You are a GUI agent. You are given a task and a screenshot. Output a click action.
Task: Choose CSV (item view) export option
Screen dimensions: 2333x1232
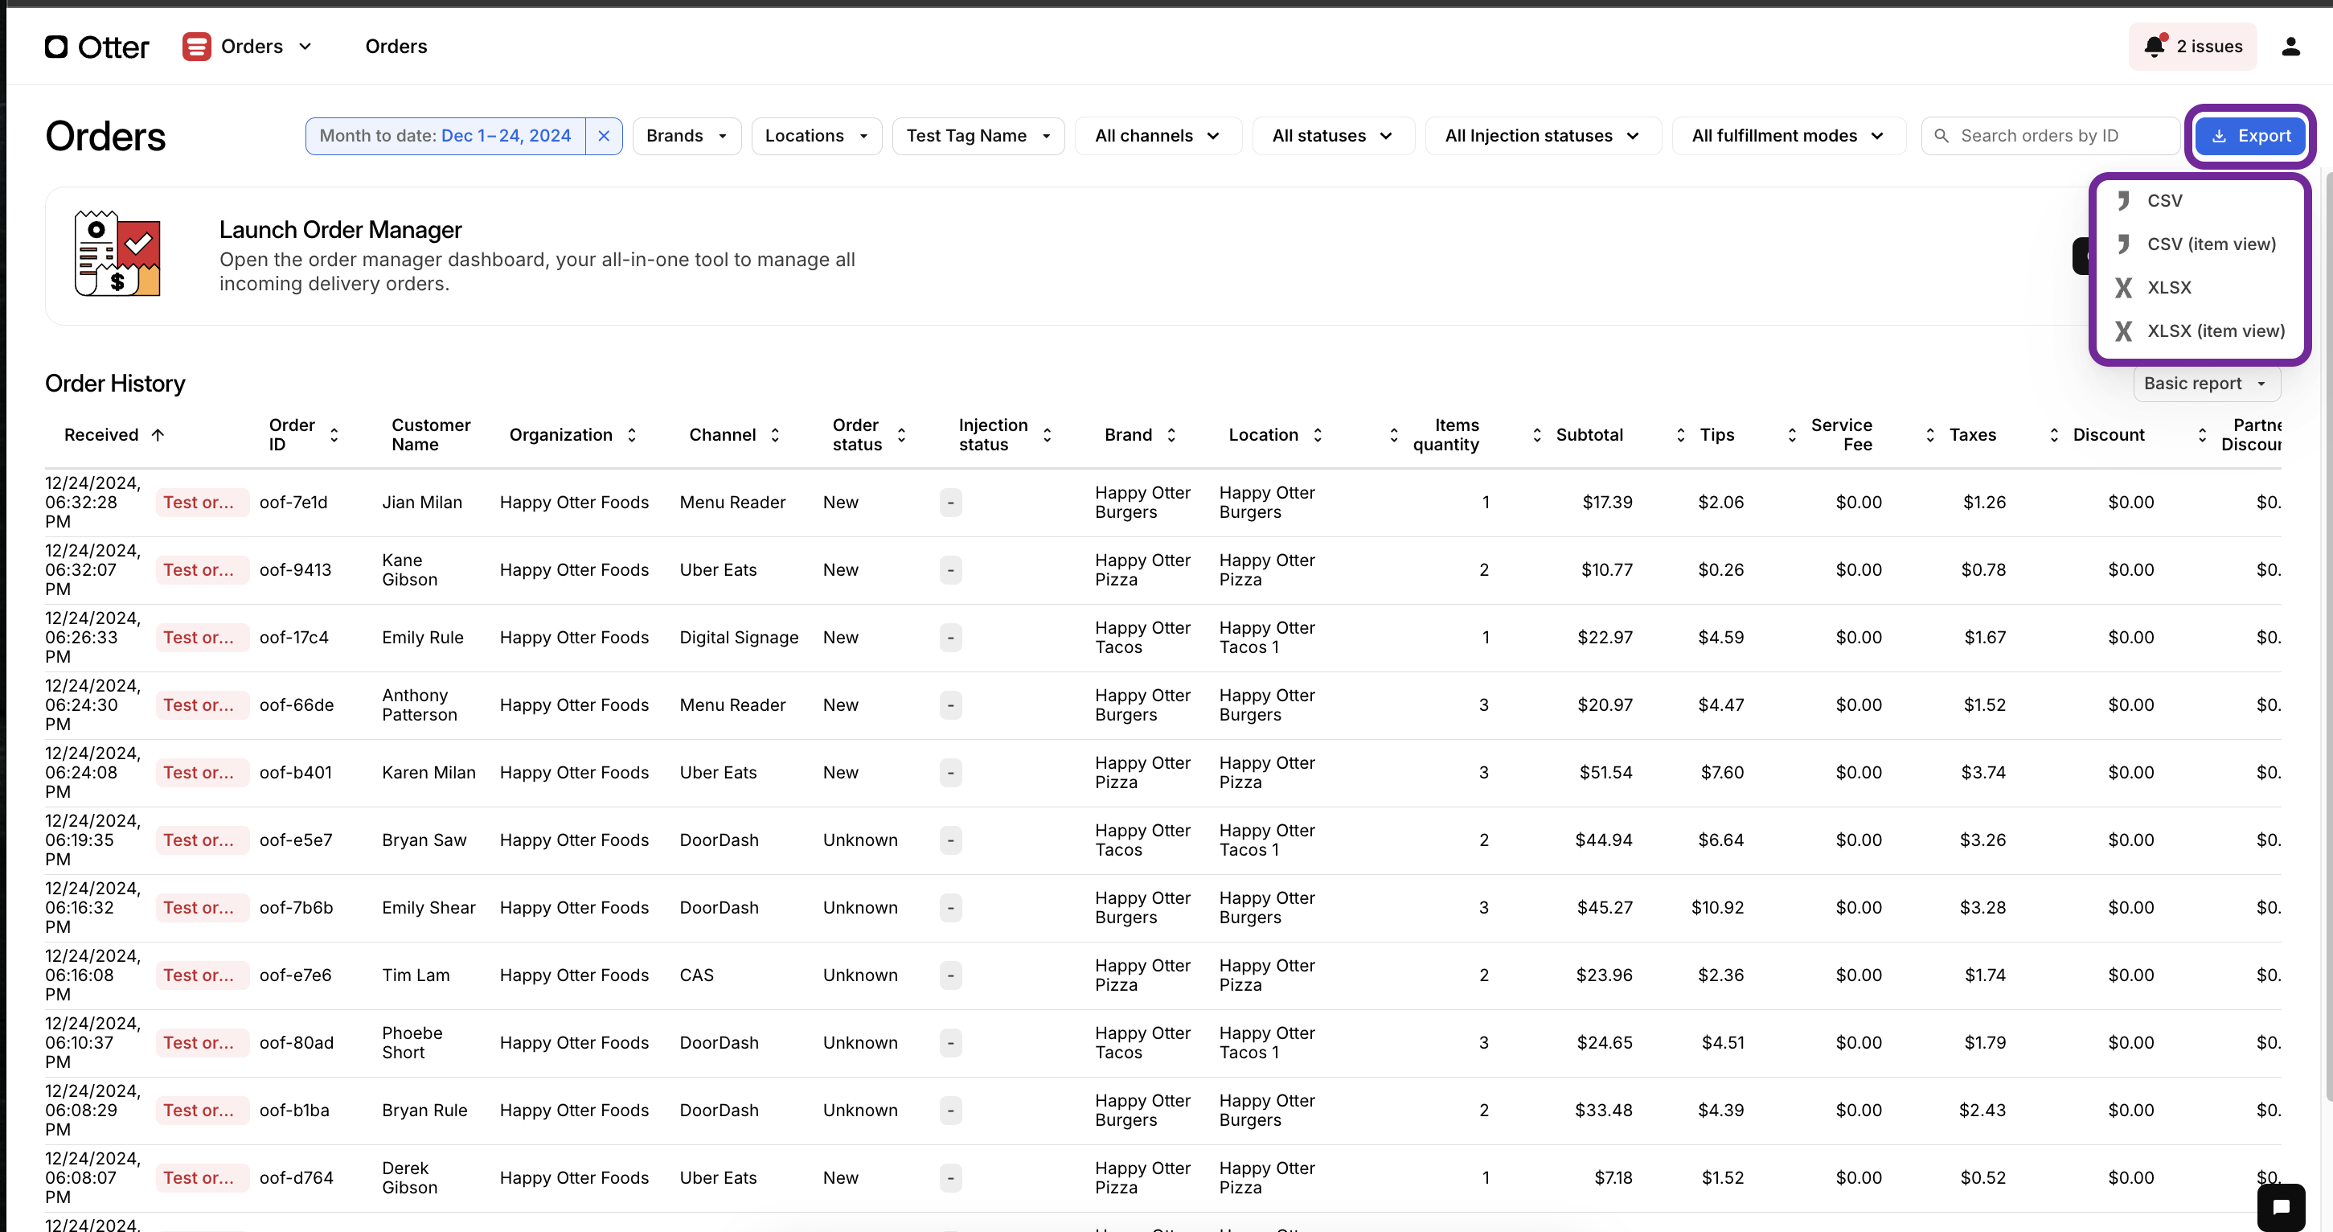[2200, 244]
